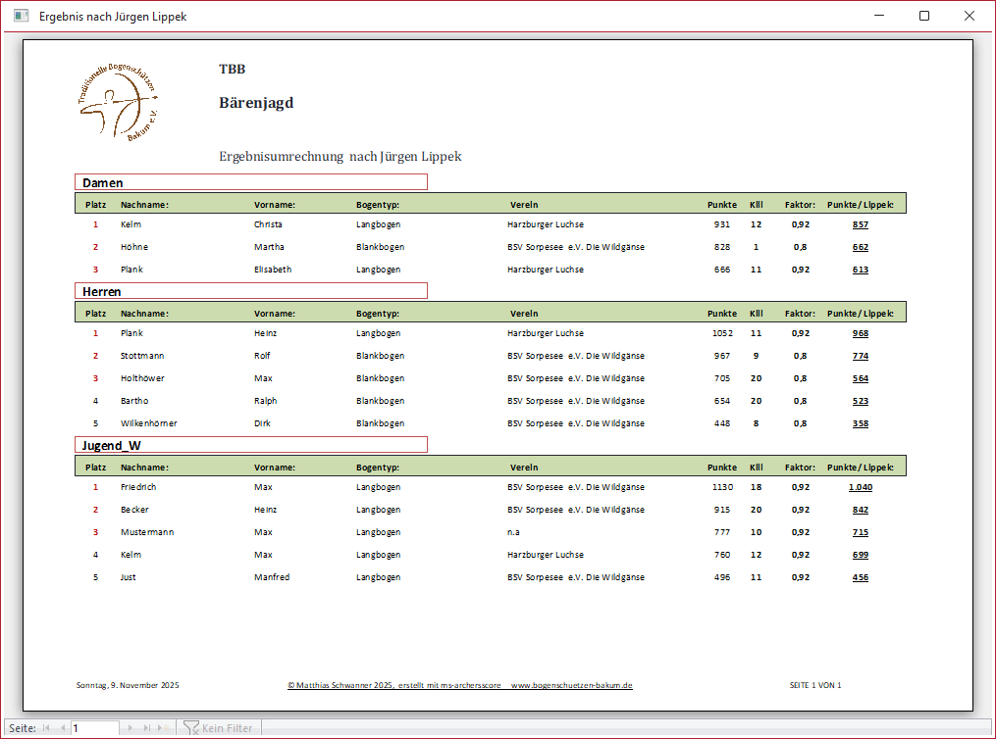Click inside the Seite page number field

(95, 728)
